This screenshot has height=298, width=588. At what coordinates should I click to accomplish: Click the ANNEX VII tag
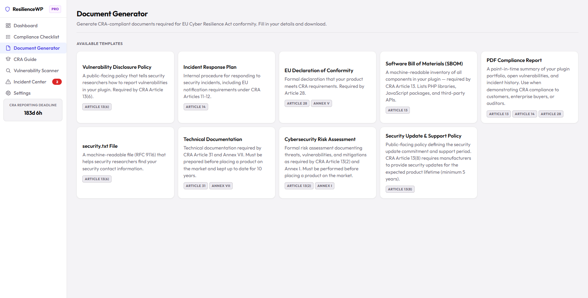tap(221, 186)
